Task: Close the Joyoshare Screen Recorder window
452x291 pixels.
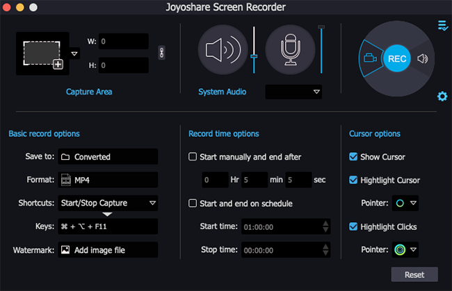Action: (x=7, y=7)
